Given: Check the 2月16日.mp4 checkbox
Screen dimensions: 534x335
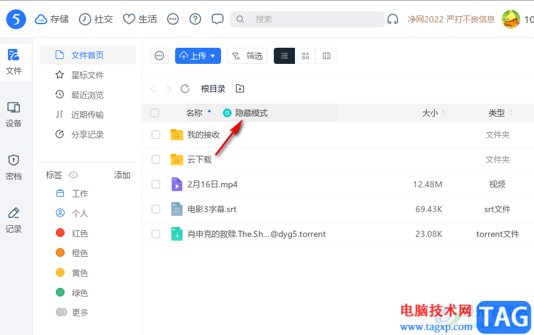Looking at the screenshot, I should tap(156, 184).
